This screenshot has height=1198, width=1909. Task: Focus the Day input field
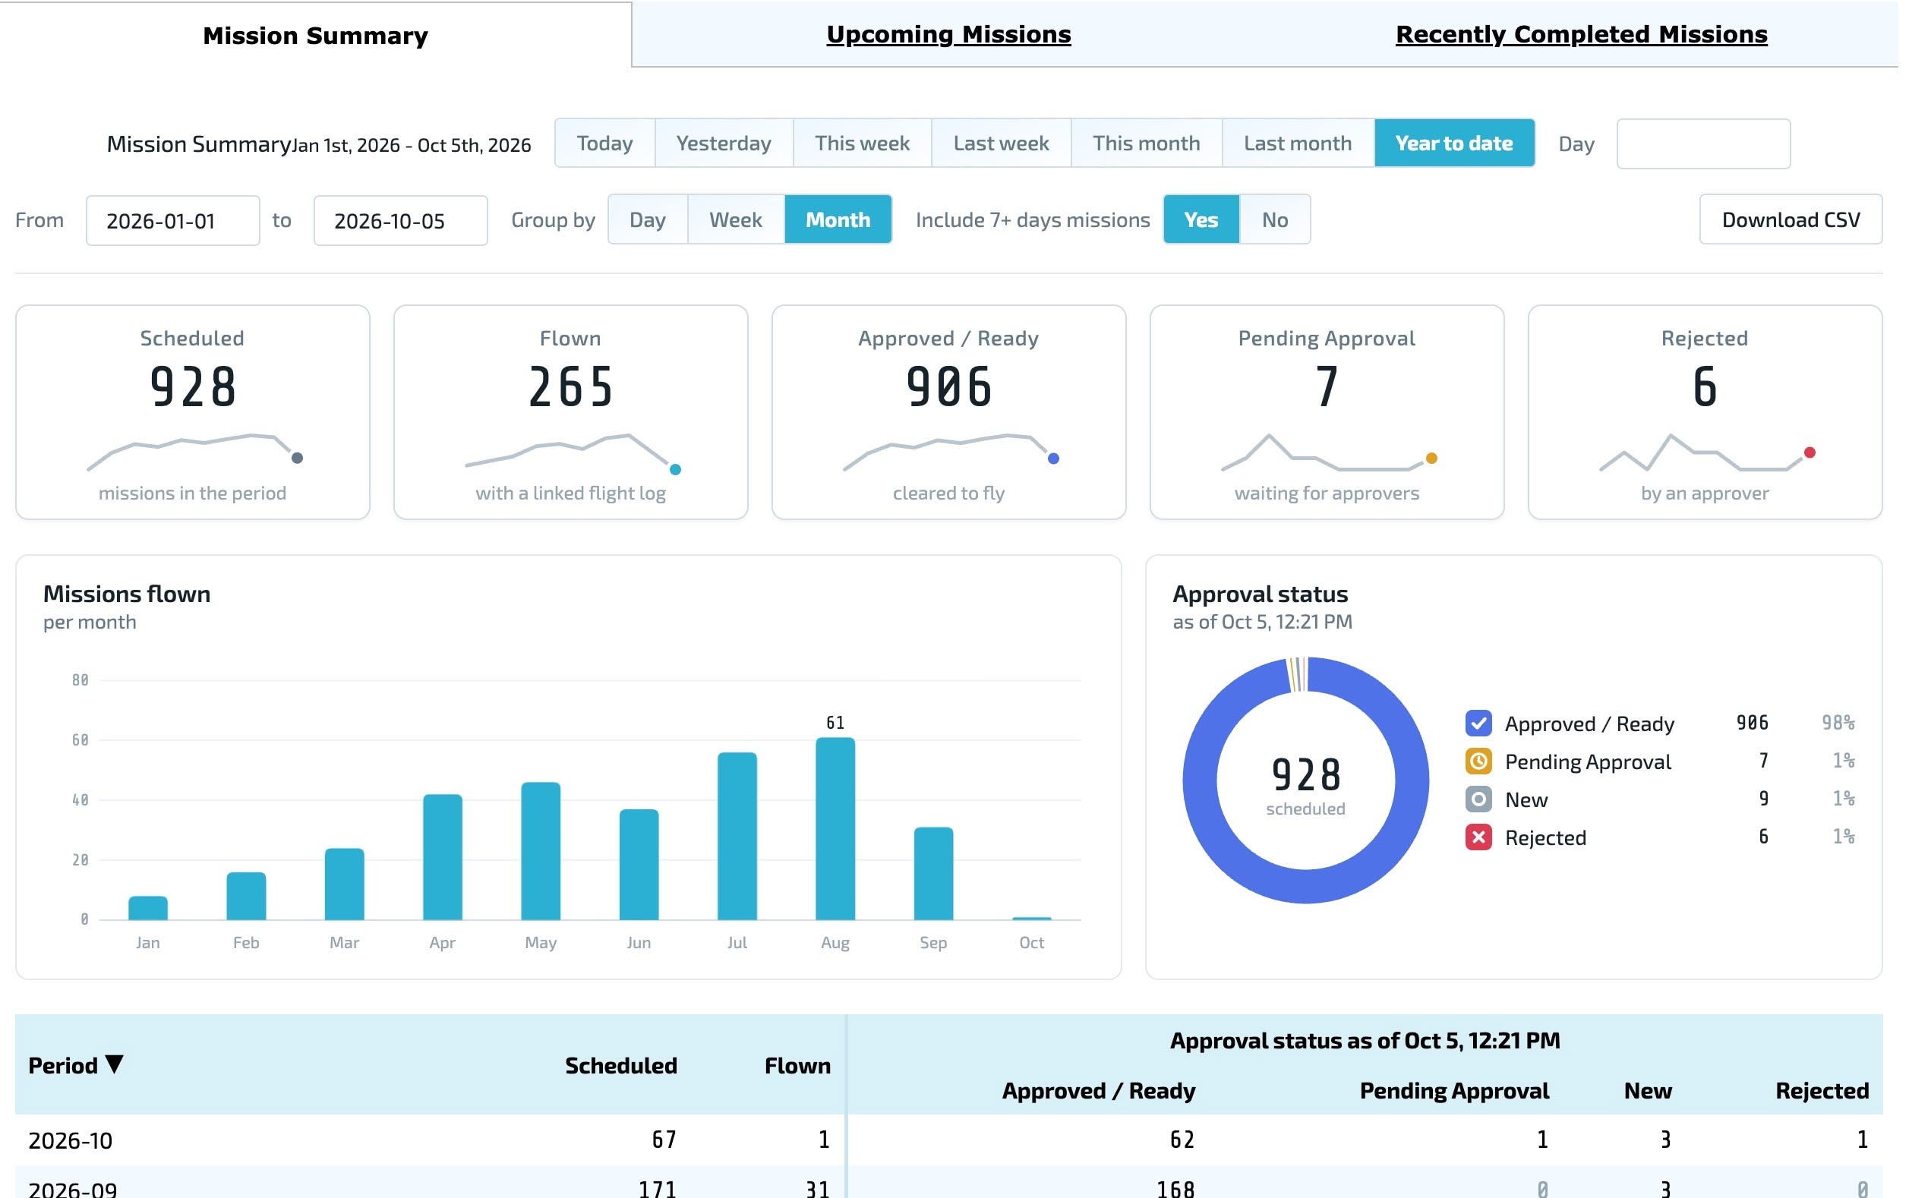click(x=1703, y=143)
